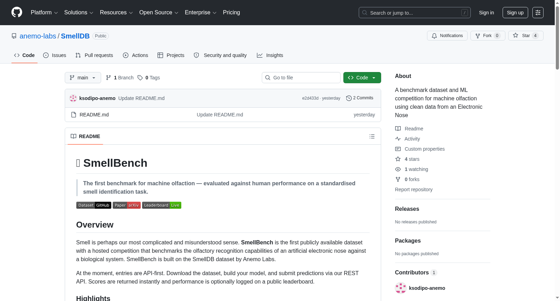Click the Activity pulse icon in About
This screenshot has width=560, height=301.
click(398, 139)
